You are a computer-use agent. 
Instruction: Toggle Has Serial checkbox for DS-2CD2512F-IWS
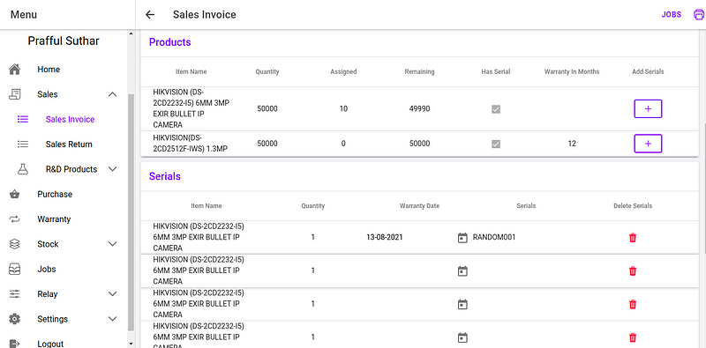[496, 144]
